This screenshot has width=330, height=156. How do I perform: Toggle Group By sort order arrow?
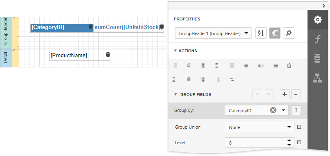296,110
